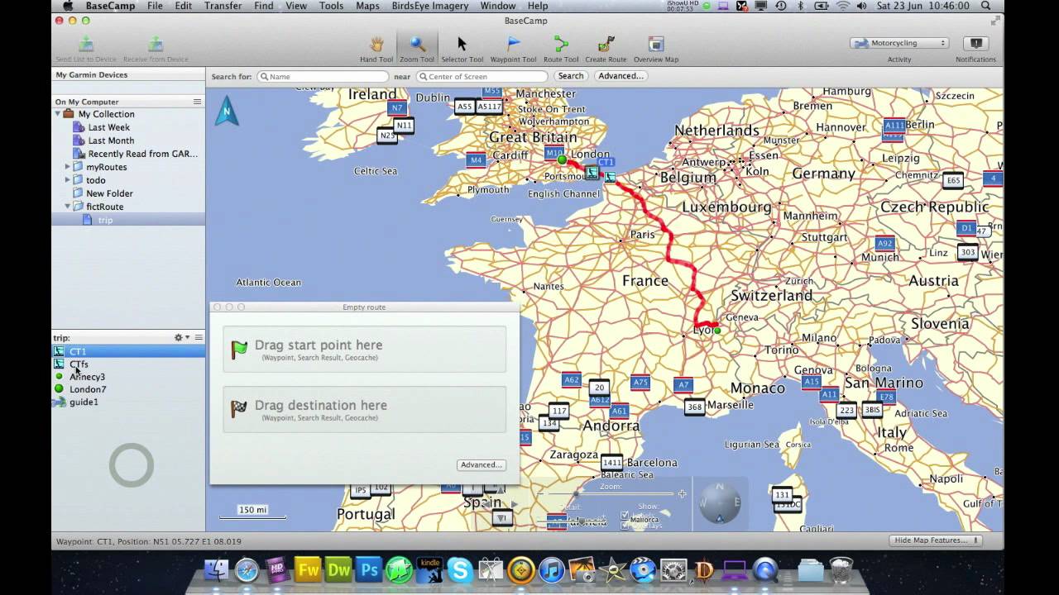Select the Last Week smart list

[108, 127]
